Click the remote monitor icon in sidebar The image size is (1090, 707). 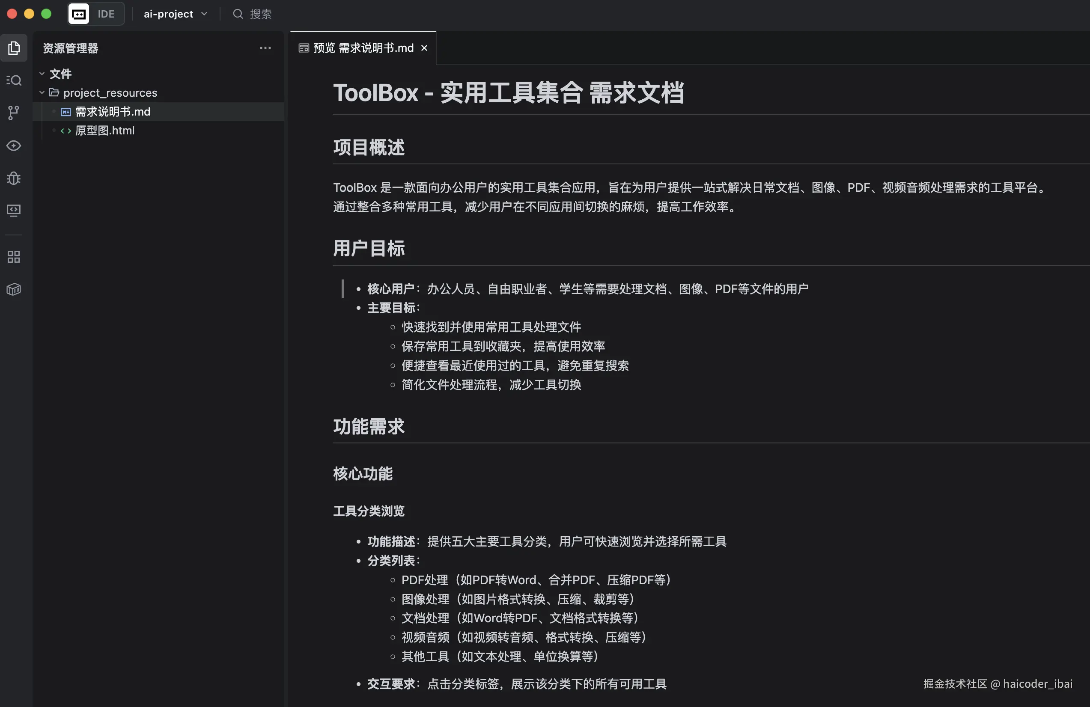coord(14,211)
